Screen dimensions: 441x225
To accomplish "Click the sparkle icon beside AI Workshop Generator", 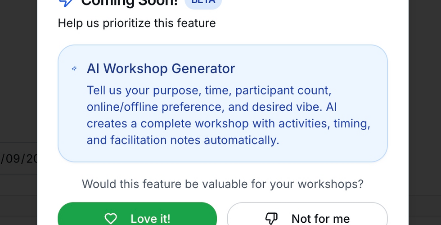I will (x=74, y=69).
